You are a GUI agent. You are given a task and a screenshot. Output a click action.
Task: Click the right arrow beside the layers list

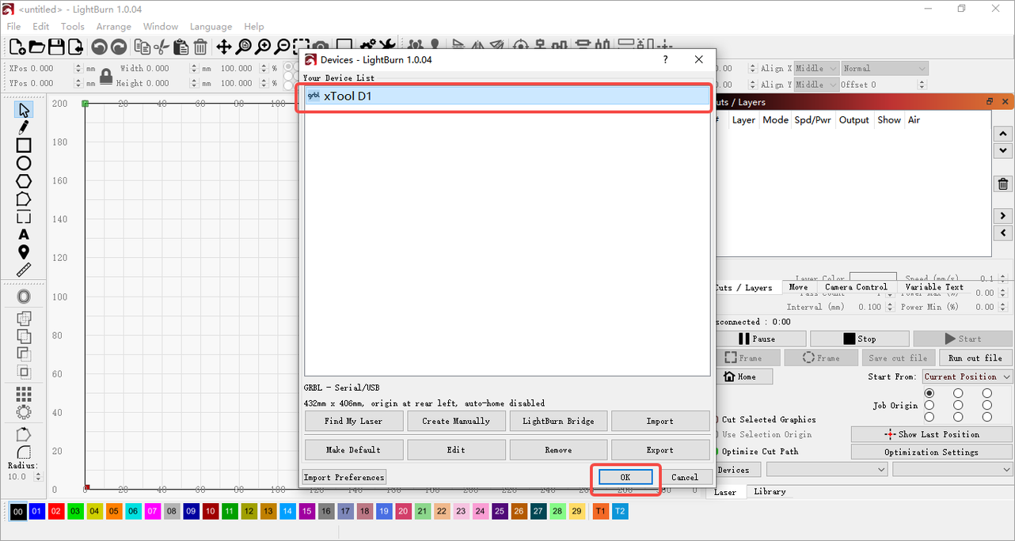pyautogui.click(x=1003, y=216)
